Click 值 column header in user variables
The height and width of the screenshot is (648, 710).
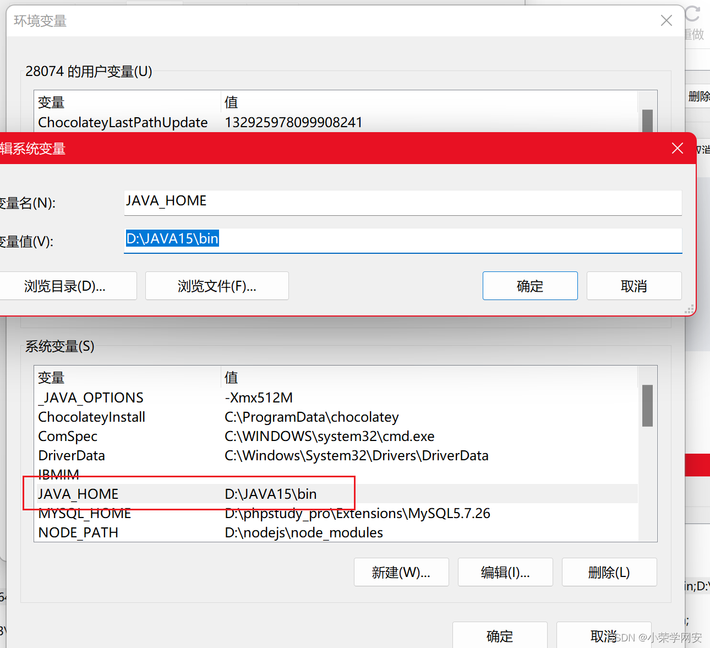(429, 102)
